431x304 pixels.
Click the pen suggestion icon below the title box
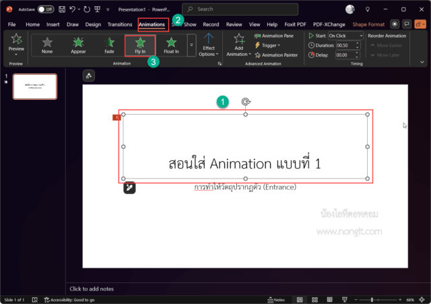tap(129, 187)
